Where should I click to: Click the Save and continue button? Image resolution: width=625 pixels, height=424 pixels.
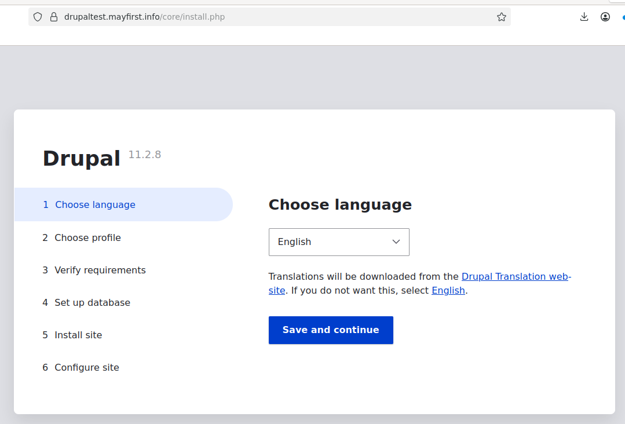click(331, 330)
